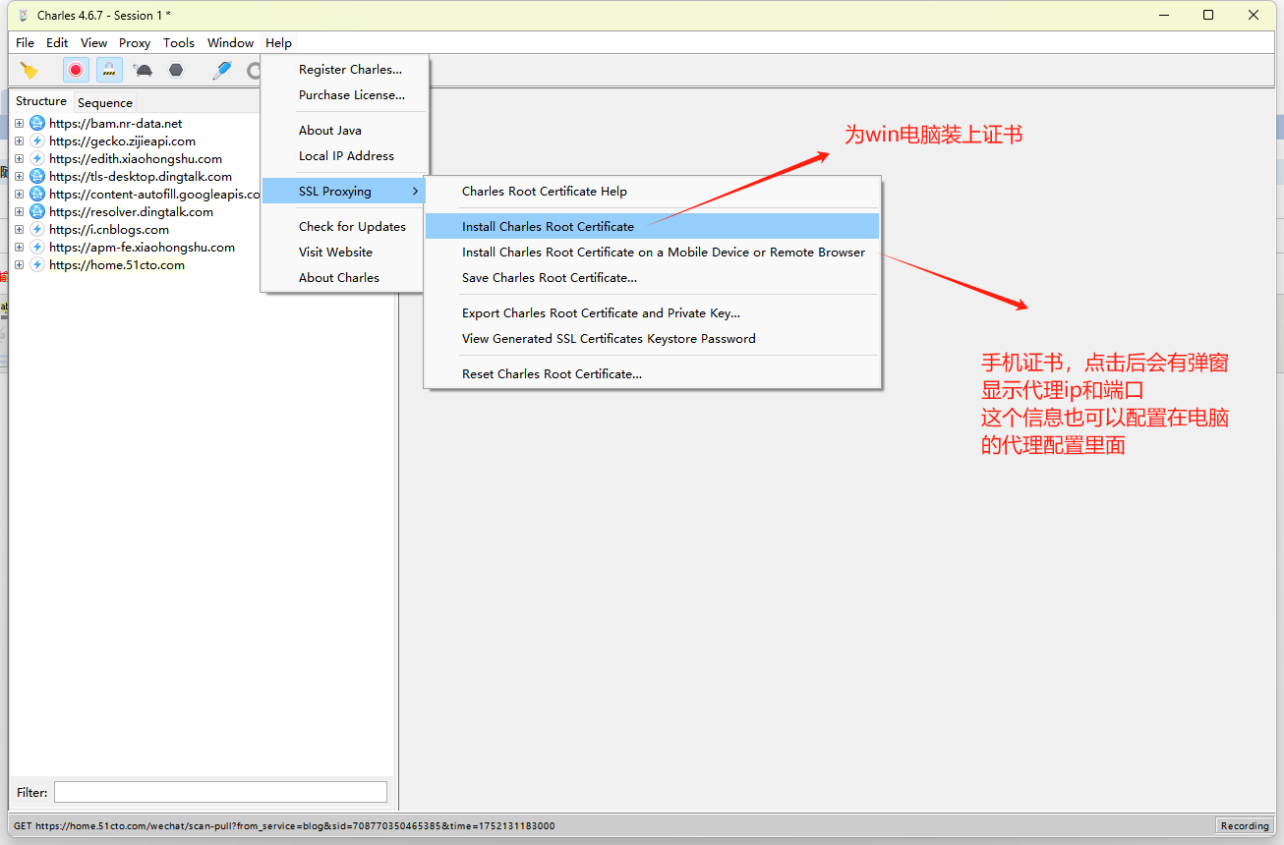Click globe icon beside tls-desktop.dingtalk.com
Viewport: 1284px width, 845px height.
pyautogui.click(x=37, y=176)
